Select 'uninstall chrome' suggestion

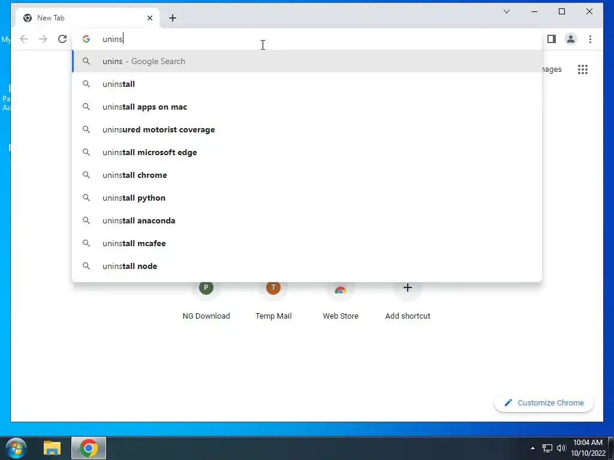(x=308, y=175)
